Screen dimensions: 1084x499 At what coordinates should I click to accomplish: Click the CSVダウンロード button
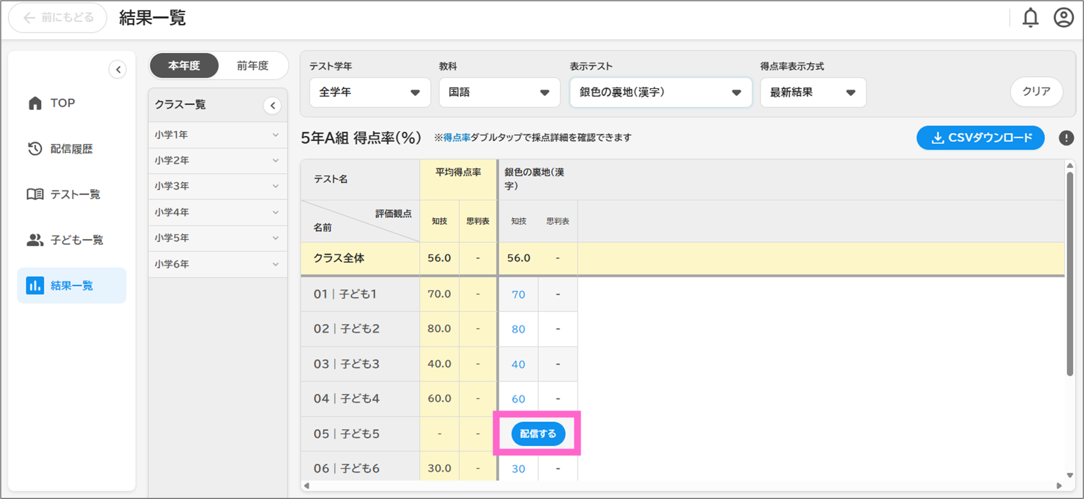[x=980, y=138]
